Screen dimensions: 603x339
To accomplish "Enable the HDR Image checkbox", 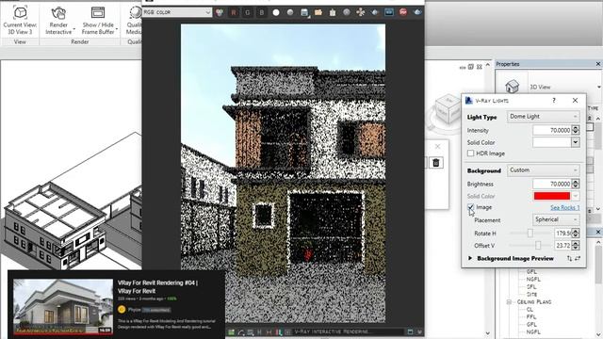I will pos(471,153).
